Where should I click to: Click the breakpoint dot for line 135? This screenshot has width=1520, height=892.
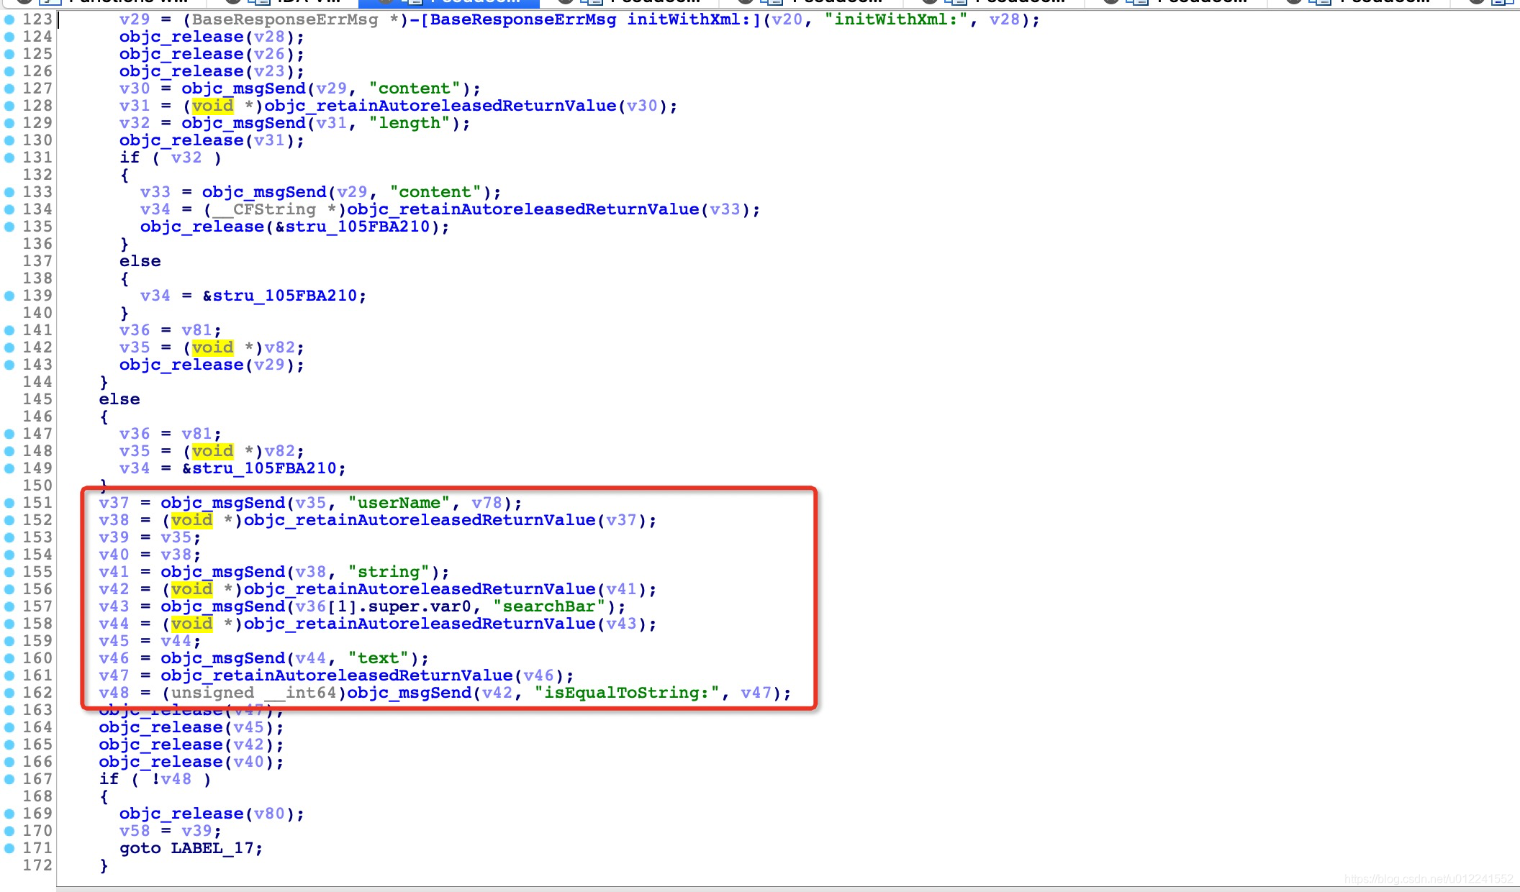(9, 227)
